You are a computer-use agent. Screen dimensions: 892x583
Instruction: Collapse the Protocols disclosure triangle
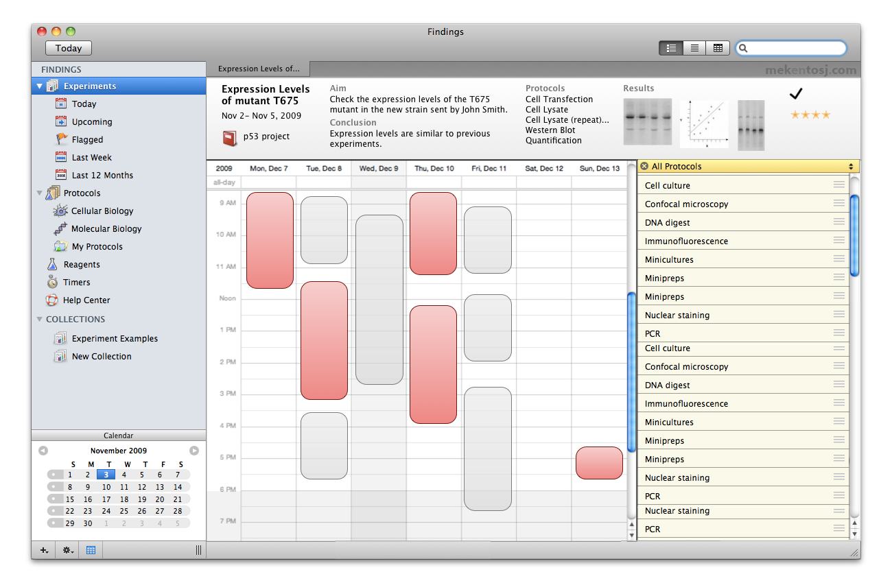click(x=39, y=193)
